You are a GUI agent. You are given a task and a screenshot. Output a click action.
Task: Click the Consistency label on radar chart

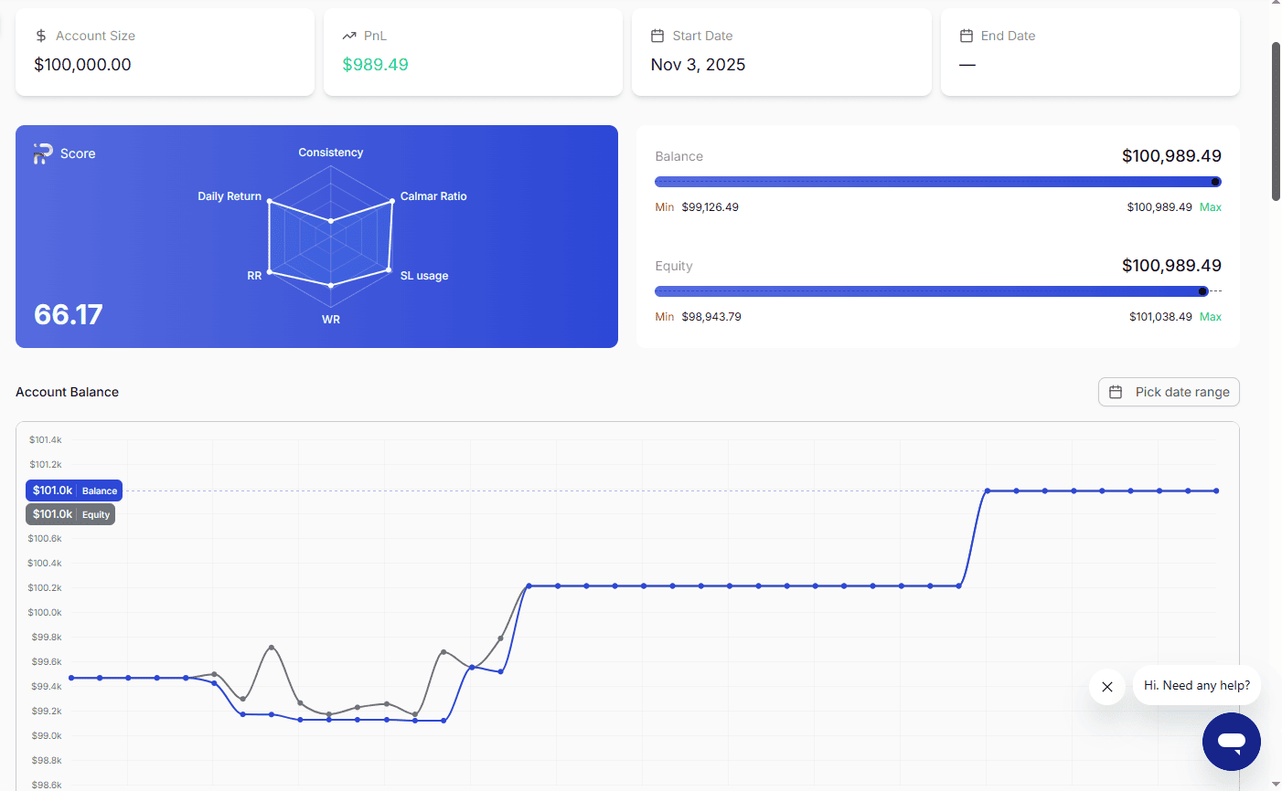tap(330, 153)
